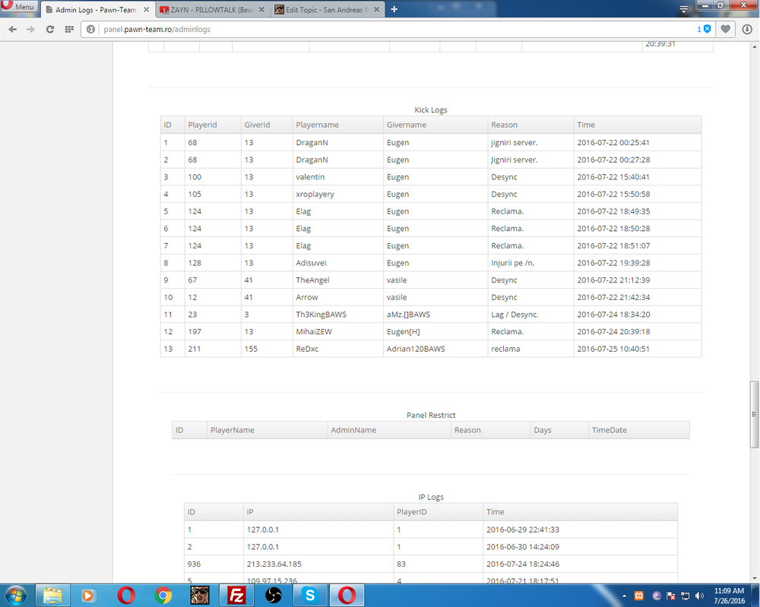Screen dimensions: 760x607
Task: Click the player name xroplayery
Action: 315,194
